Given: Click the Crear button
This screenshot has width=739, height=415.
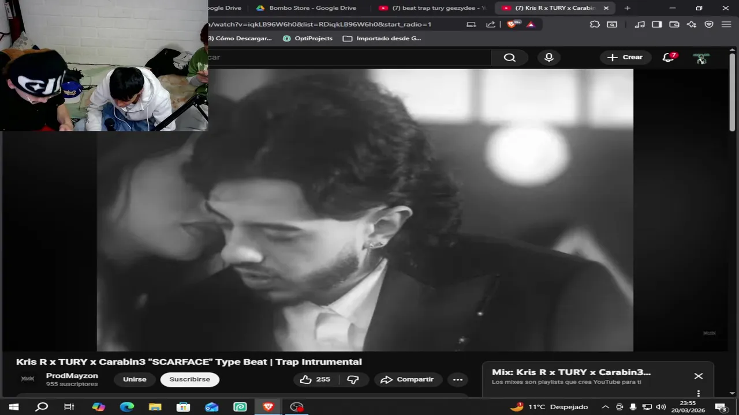Looking at the screenshot, I should pos(625,57).
